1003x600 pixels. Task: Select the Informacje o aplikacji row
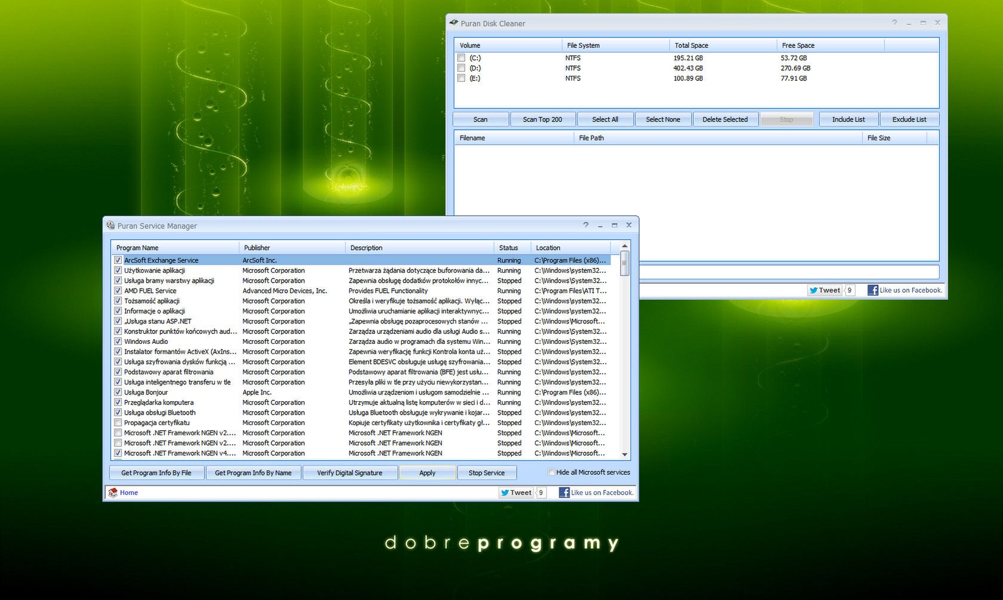pos(361,311)
